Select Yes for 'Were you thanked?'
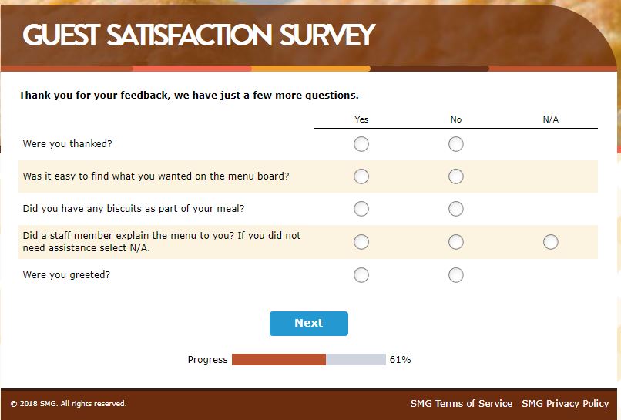This screenshot has width=621, height=420. click(x=361, y=144)
